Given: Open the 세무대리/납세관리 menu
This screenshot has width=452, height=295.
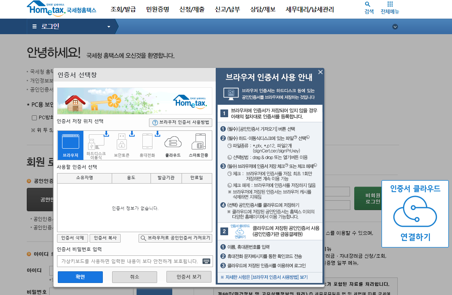Looking at the screenshot, I should (310, 10).
